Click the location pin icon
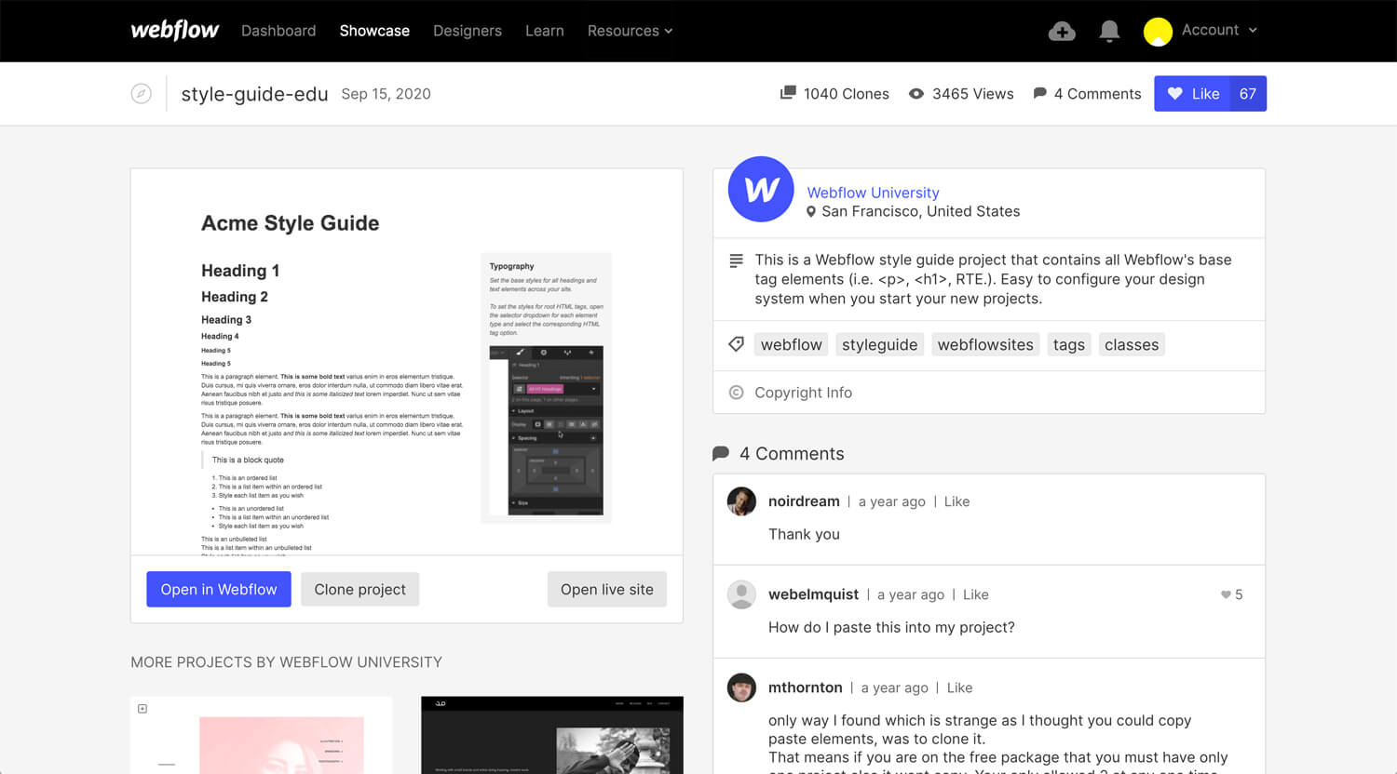This screenshot has width=1397, height=774. point(811,212)
